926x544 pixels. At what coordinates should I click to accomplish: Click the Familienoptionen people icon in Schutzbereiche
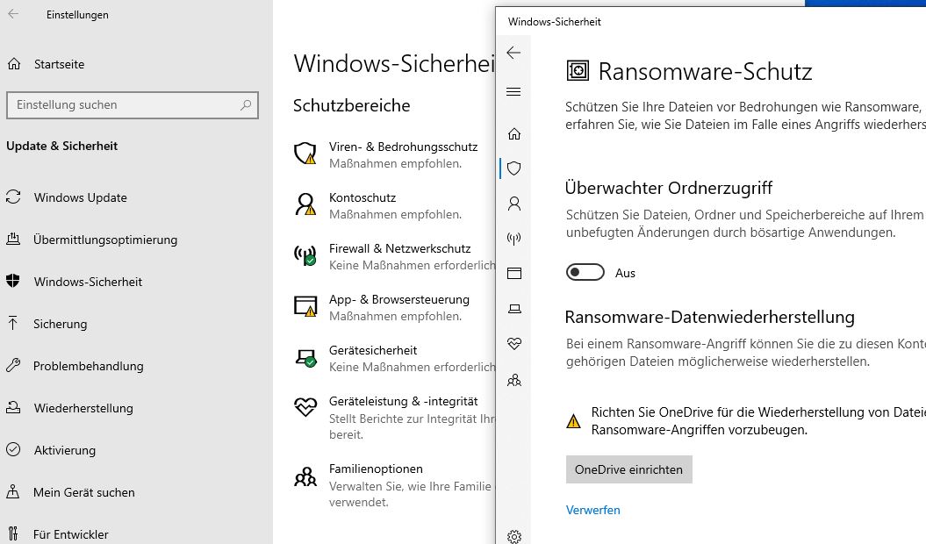coord(305,476)
